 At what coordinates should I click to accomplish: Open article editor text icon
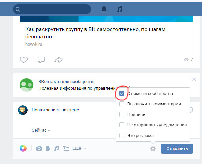point(66,148)
